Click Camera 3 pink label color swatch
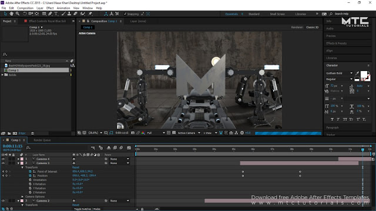The height and width of the screenshot is (211, 376). [x=22, y=163]
